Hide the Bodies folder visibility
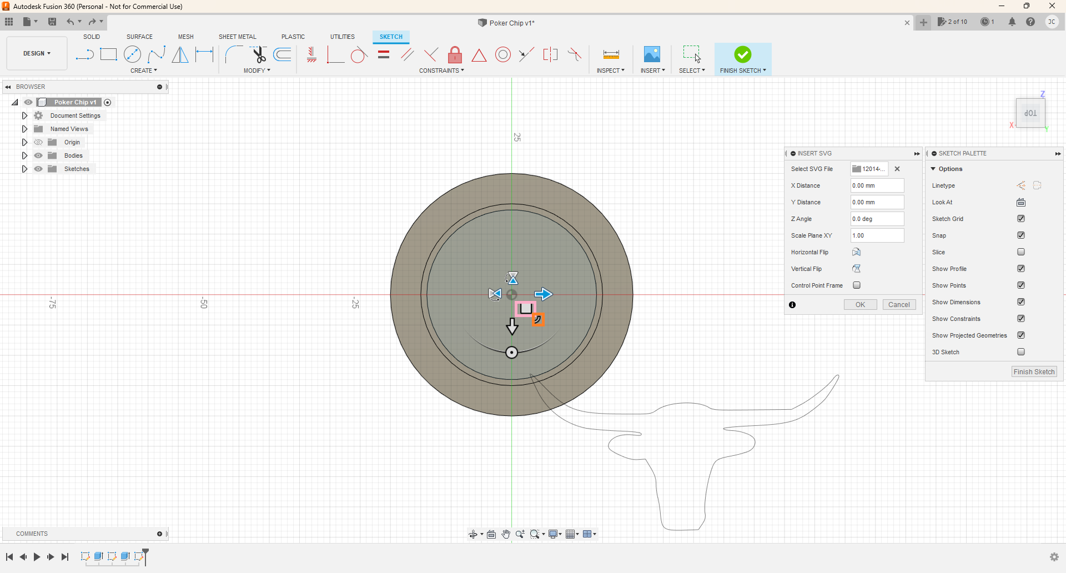The image size is (1066, 573). click(38, 155)
